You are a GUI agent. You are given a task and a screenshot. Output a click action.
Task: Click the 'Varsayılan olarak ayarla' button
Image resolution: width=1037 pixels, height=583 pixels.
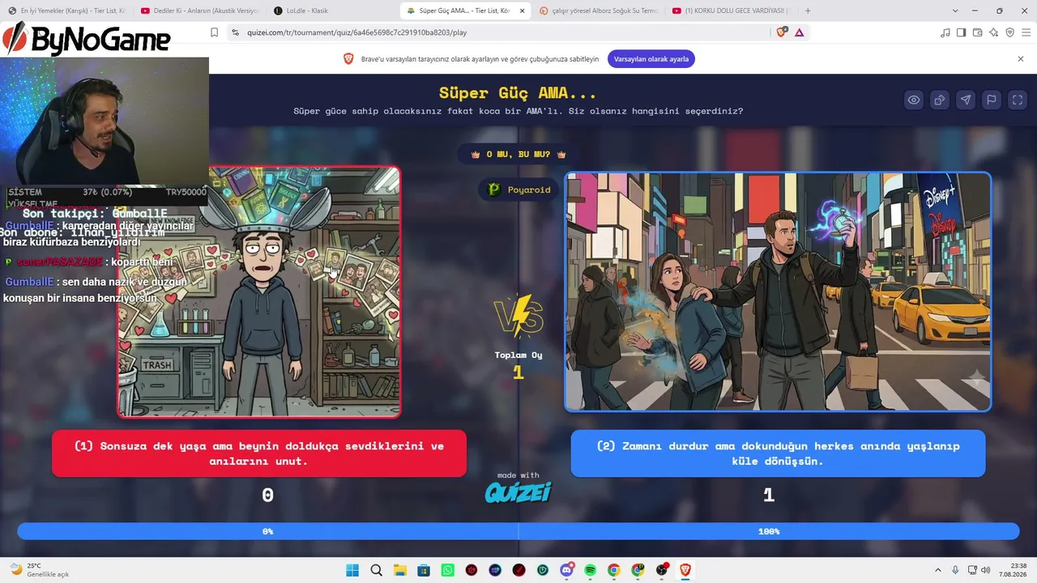click(651, 59)
